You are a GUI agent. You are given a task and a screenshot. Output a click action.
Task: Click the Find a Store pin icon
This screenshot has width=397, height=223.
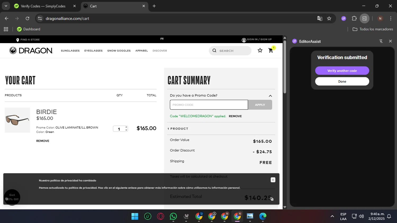point(18,40)
